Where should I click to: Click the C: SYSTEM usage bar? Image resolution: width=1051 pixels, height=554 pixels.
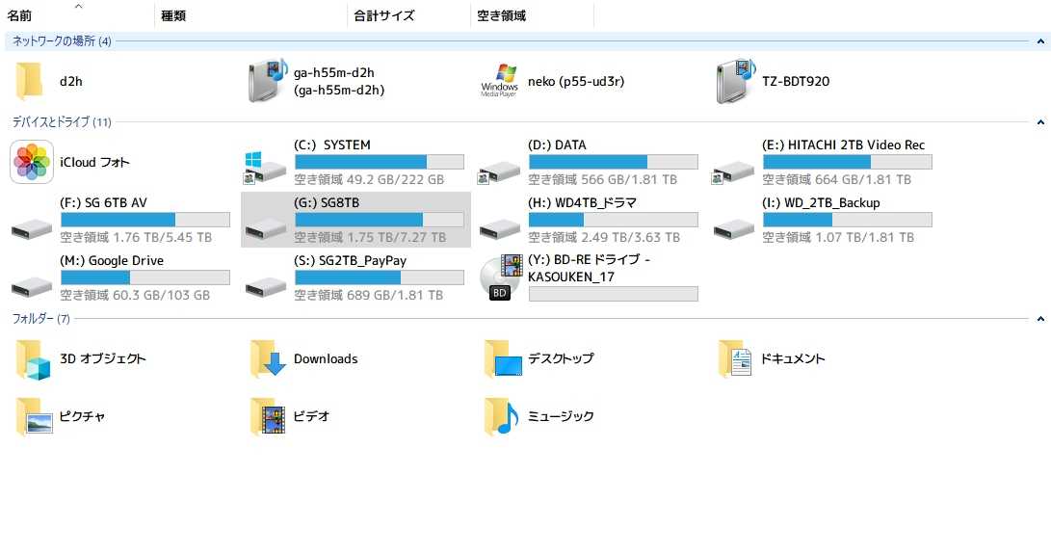[x=380, y=162]
